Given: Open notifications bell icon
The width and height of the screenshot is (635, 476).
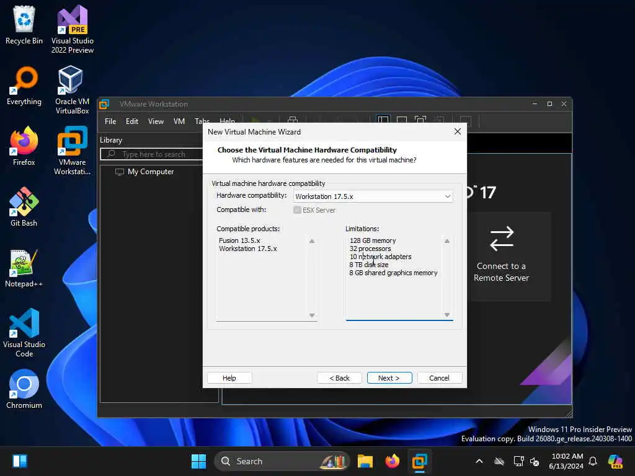Looking at the screenshot, I should 593,461.
